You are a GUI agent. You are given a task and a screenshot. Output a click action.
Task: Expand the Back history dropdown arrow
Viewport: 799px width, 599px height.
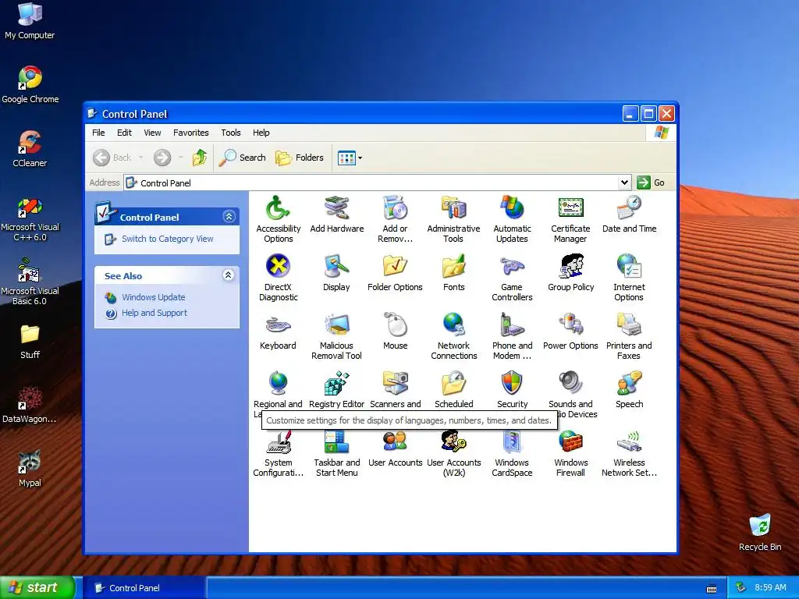(140, 158)
